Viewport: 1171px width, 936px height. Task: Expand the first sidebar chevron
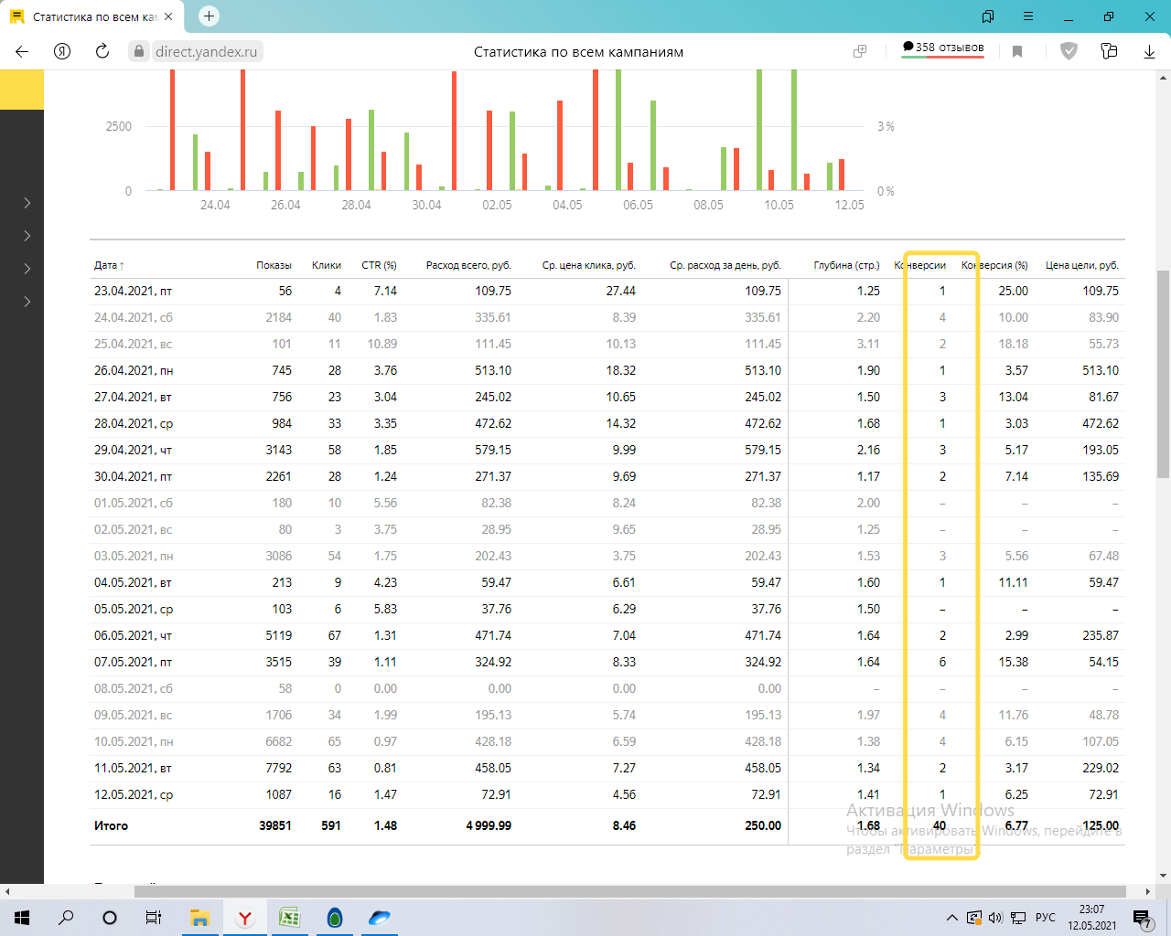pyautogui.click(x=27, y=203)
